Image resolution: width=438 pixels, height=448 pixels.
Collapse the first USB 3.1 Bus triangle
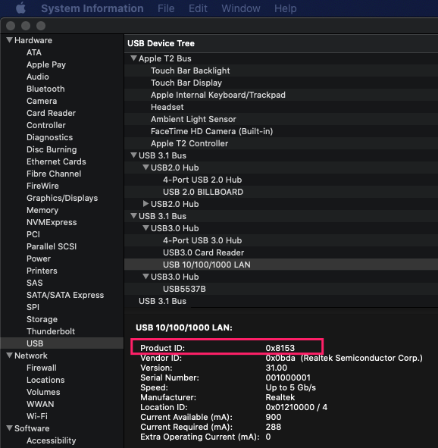coord(133,155)
